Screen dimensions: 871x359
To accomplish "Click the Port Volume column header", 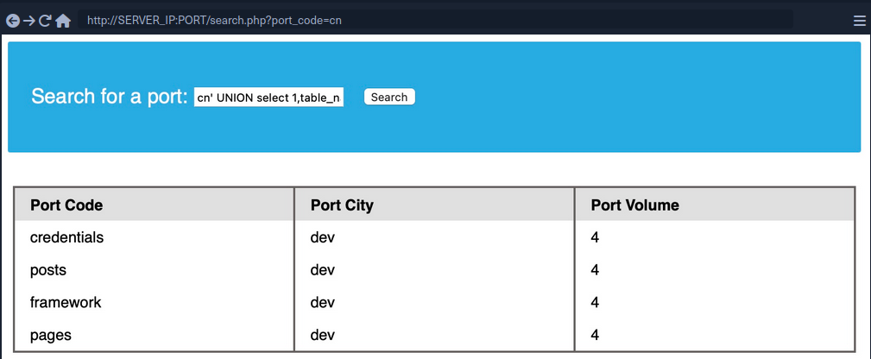I will tap(634, 205).
